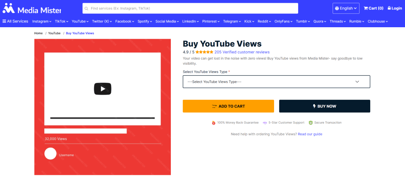Click the Buy YouTube Views heading
The height and width of the screenshot is (191, 405).
click(222, 43)
